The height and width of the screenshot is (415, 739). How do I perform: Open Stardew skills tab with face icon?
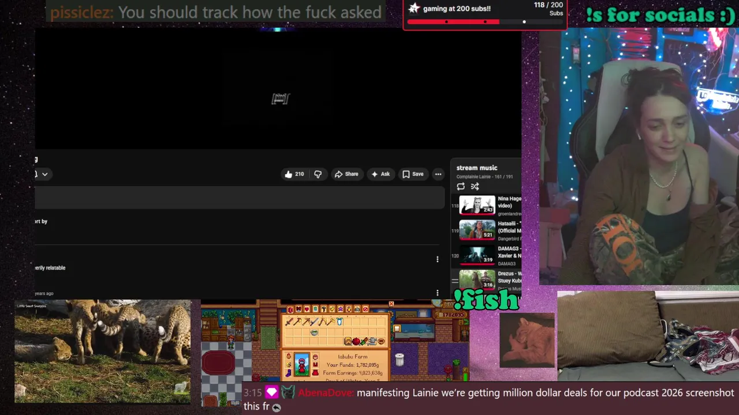298,310
